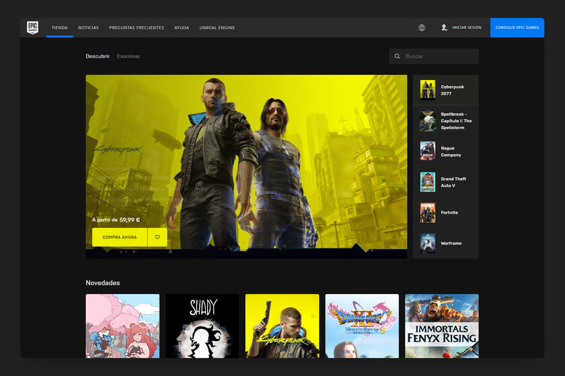Click the A partir de 59,99 € price
This screenshot has height=376, width=565.
tap(116, 220)
